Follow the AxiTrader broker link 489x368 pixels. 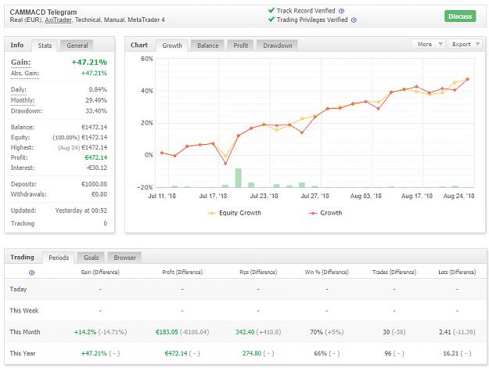pyautogui.click(x=58, y=20)
